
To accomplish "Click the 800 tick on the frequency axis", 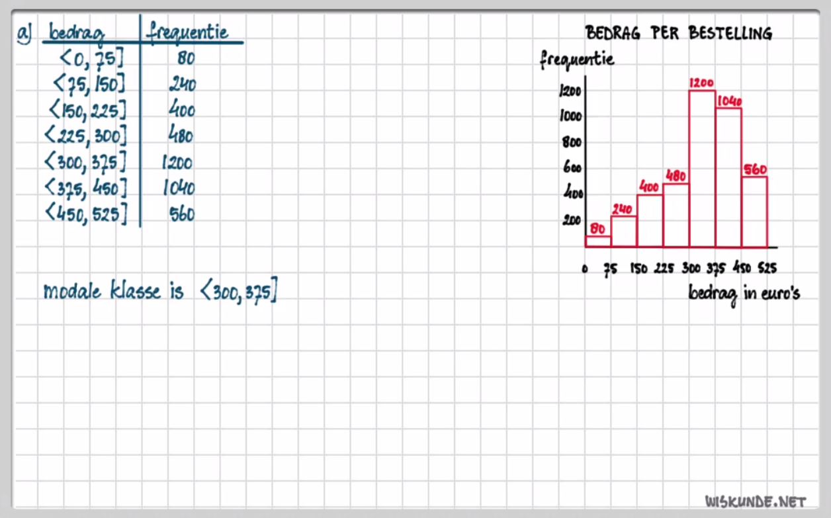I will 572,142.
